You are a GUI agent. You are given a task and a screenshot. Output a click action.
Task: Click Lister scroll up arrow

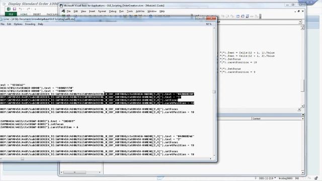214,28
